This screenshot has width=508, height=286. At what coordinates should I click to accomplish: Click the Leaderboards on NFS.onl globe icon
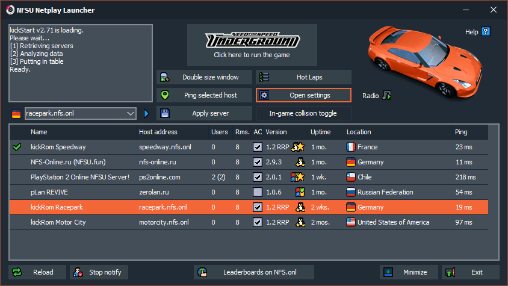tap(202, 272)
